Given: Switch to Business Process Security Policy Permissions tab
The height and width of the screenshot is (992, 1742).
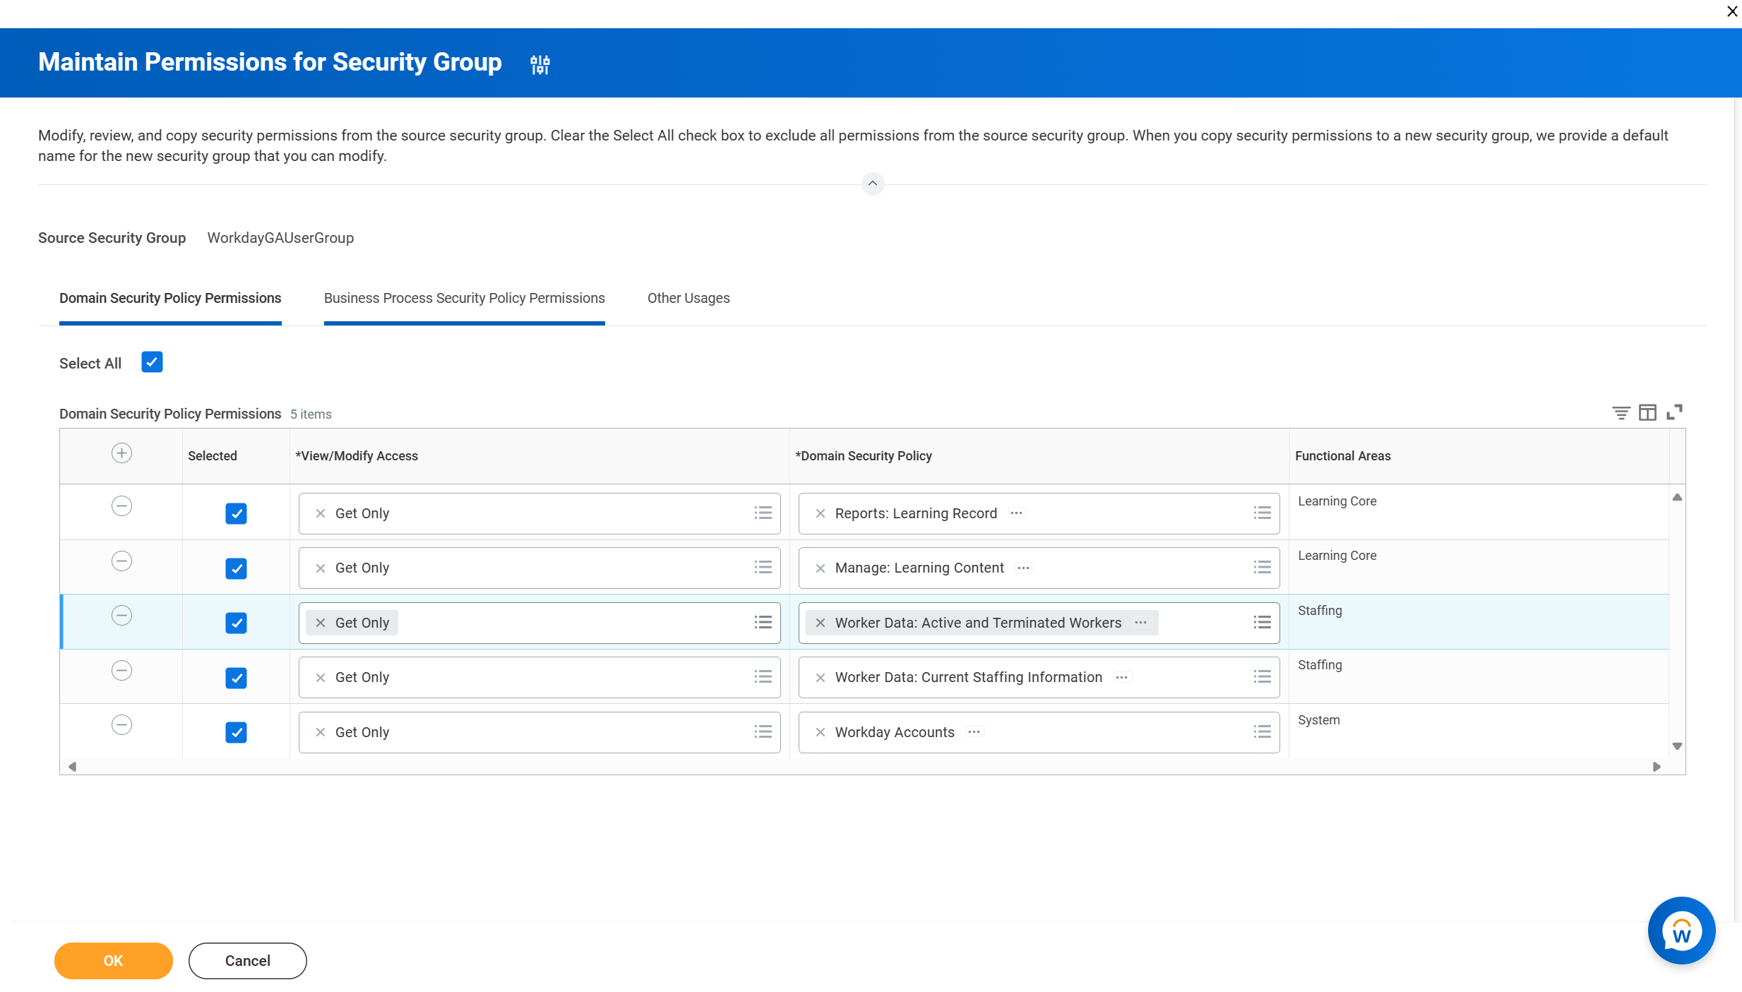Looking at the screenshot, I should click(x=464, y=298).
